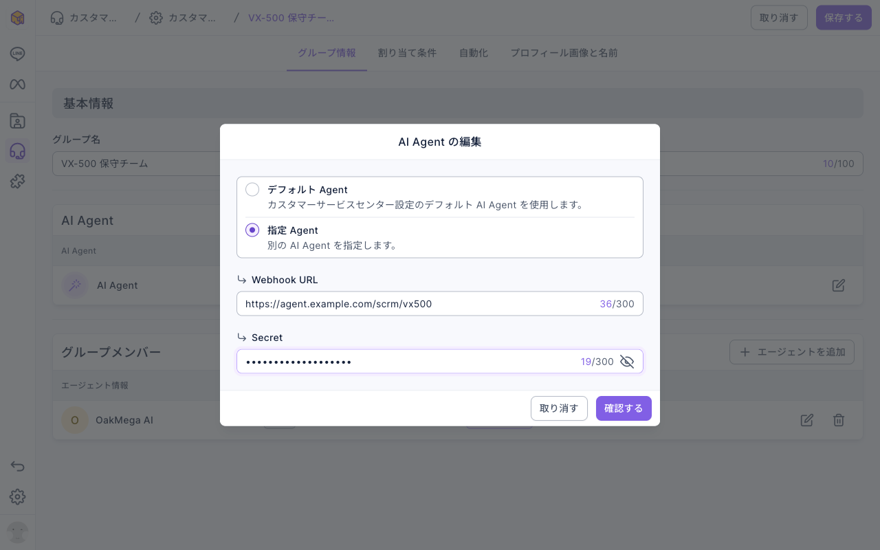
Task: Edit the AI Agent row pencil icon
Action: 839,285
